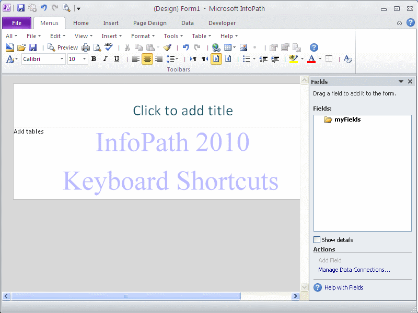This screenshot has height=313, width=418.
Task: Click the Help with Fields link
Action: pos(343,287)
